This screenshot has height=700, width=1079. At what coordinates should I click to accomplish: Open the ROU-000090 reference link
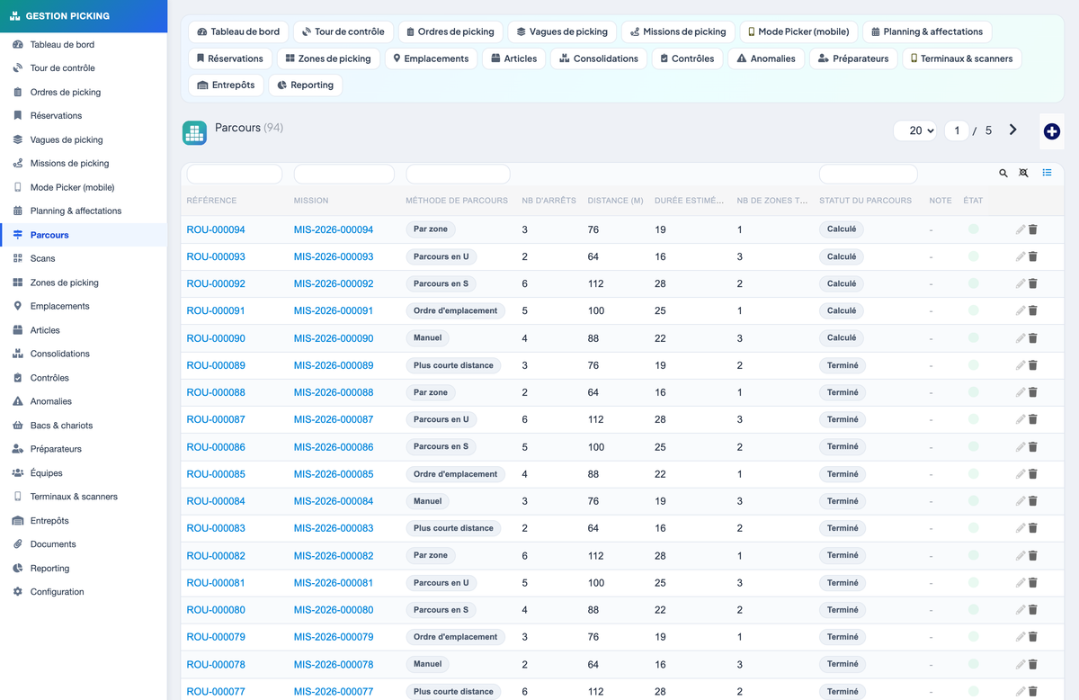click(x=216, y=338)
